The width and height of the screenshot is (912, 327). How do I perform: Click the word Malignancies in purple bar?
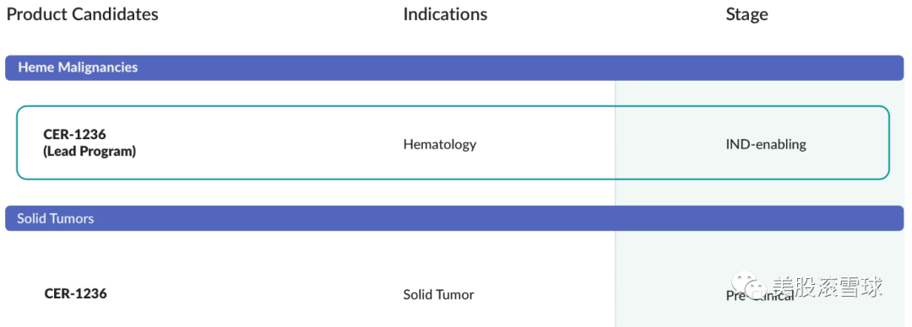[98, 68]
